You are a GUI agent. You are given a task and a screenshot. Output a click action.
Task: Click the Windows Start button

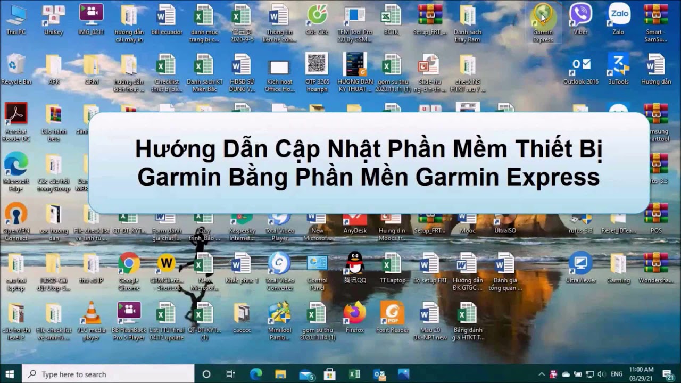coord(10,374)
